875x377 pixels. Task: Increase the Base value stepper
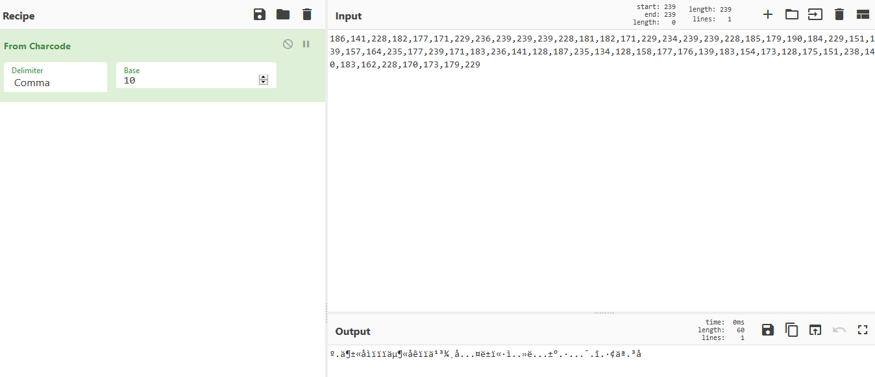[264, 78]
